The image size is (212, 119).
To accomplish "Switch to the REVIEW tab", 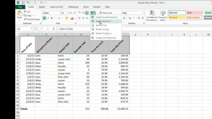I will [97, 7].
